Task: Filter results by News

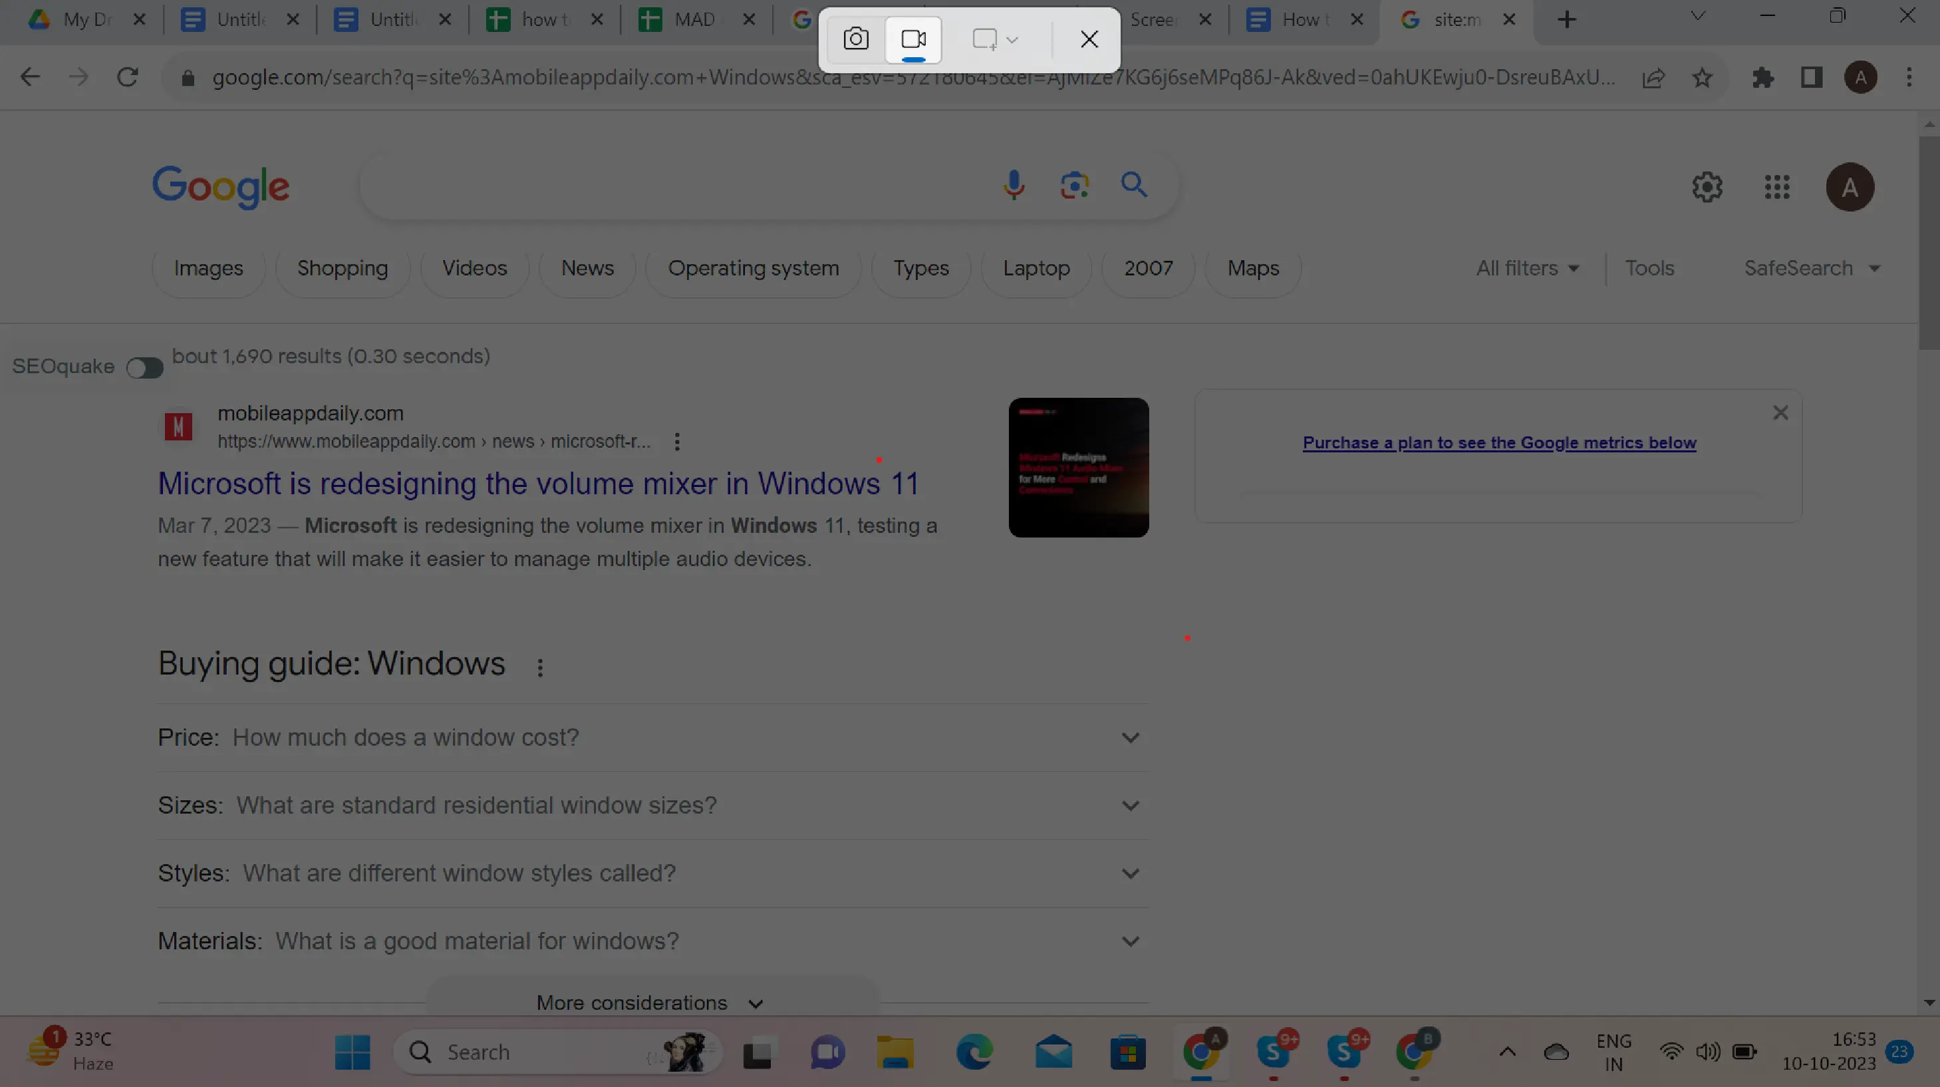Action: coord(587,268)
